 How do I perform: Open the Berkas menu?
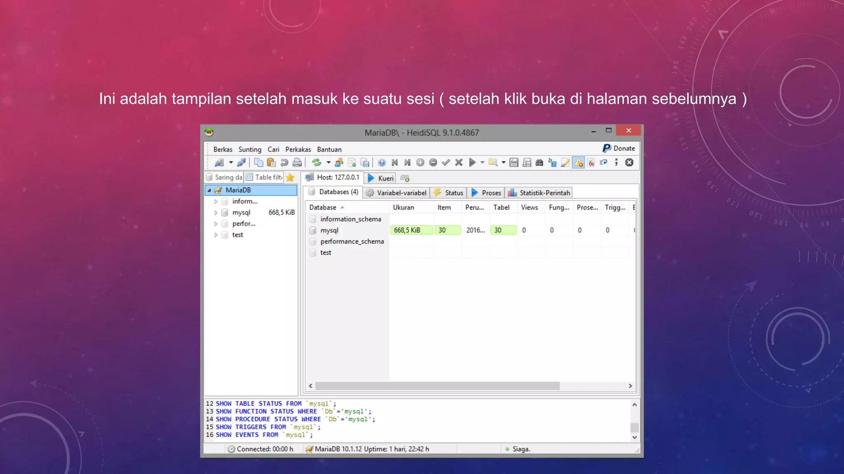point(223,149)
